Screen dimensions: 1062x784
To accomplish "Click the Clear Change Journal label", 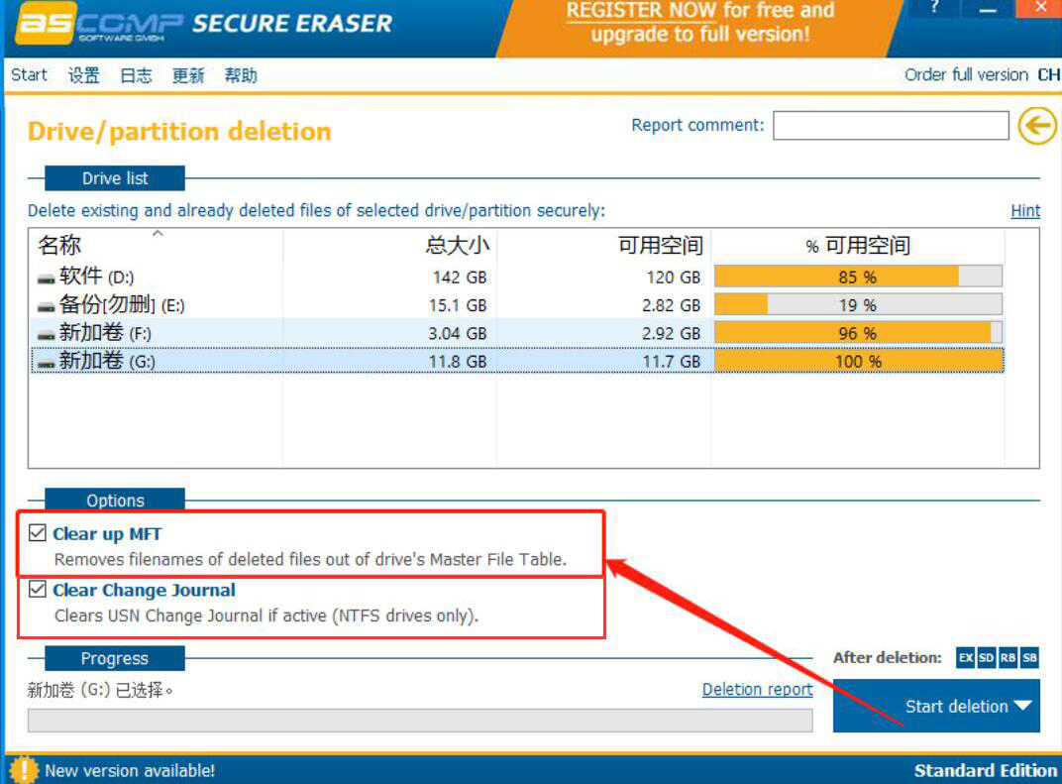I will 144,590.
